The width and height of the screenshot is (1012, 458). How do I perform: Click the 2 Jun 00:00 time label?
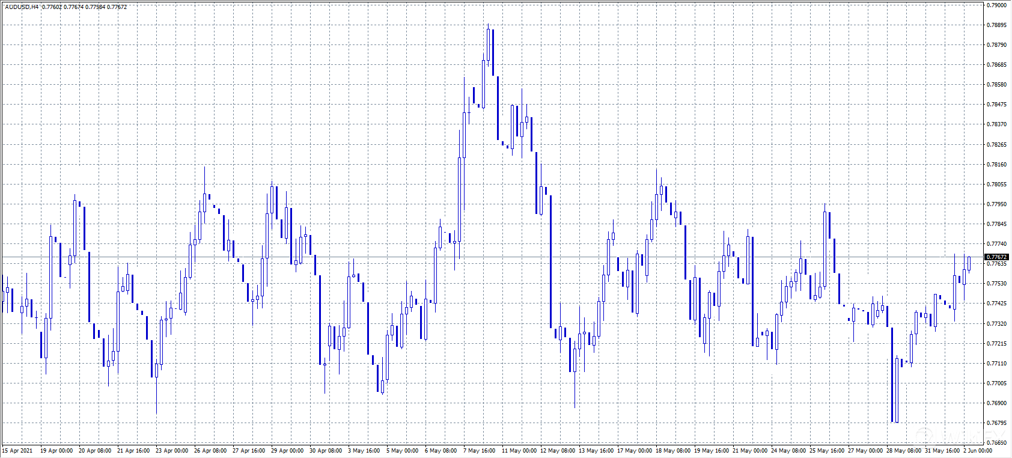[x=978, y=451]
